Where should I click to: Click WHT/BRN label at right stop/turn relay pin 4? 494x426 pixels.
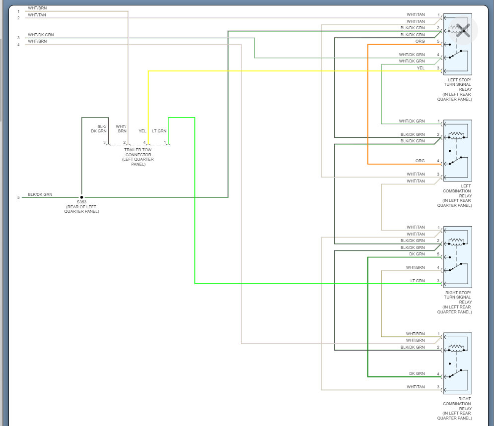tap(415, 267)
